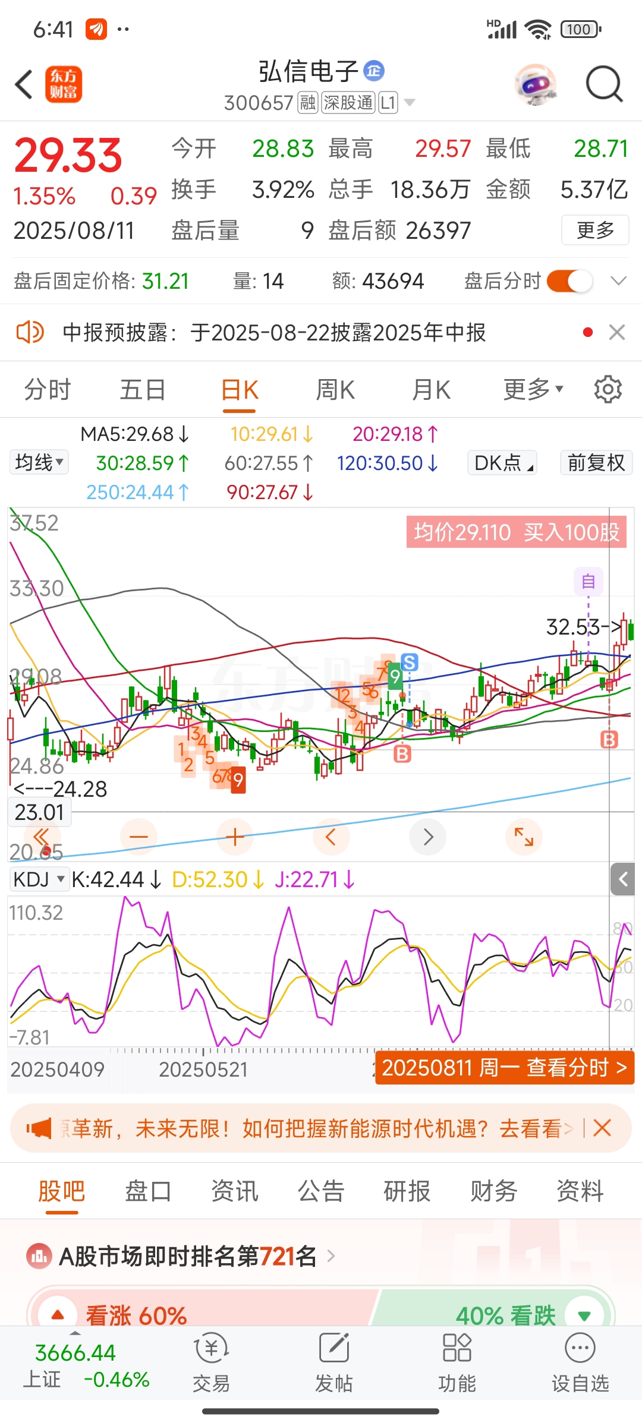Vote 看涨 bullish up-arrow button
Image resolution: width=642 pixels, height=1426 pixels.
(x=58, y=1315)
